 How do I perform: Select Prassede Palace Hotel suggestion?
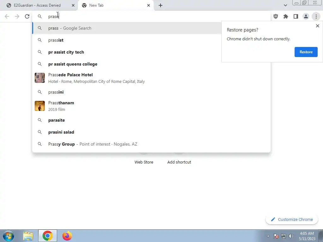pos(151,78)
